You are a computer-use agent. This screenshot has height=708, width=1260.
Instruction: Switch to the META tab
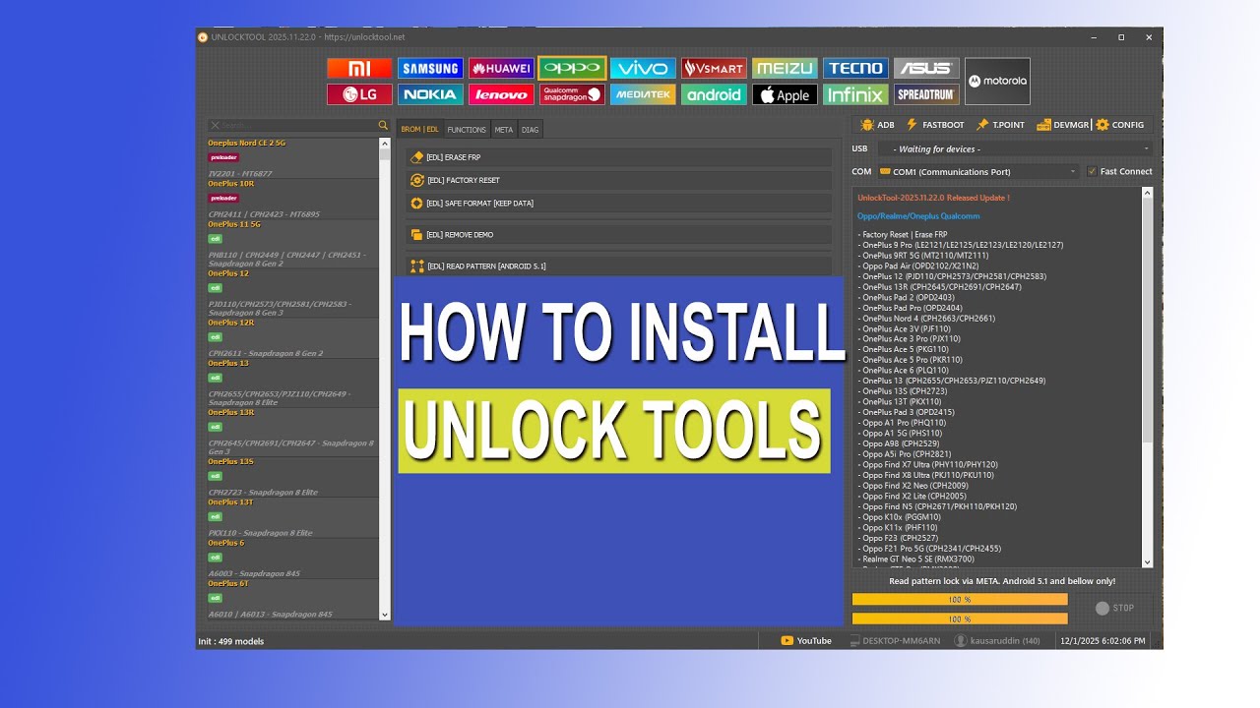point(504,129)
